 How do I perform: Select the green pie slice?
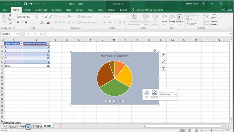pos(114,88)
